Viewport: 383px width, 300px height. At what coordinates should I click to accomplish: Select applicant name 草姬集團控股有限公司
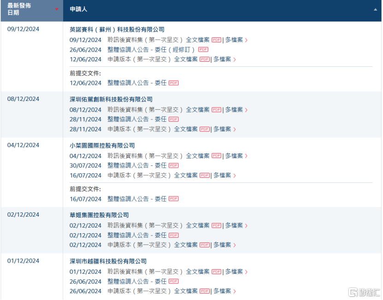click(x=99, y=215)
